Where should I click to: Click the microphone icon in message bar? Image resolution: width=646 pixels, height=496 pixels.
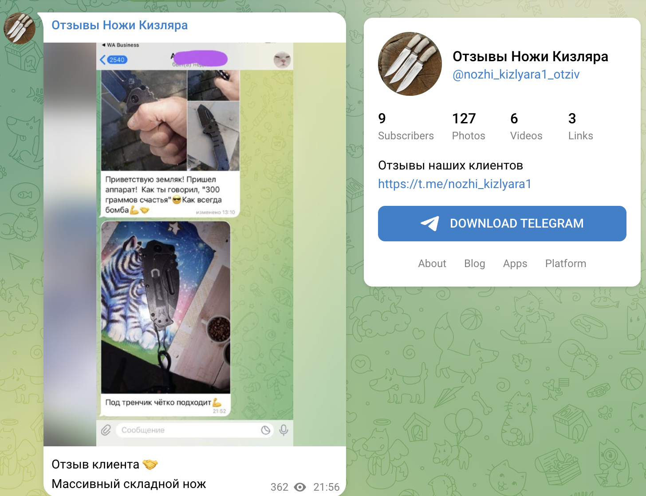pyautogui.click(x=284, y=430)
